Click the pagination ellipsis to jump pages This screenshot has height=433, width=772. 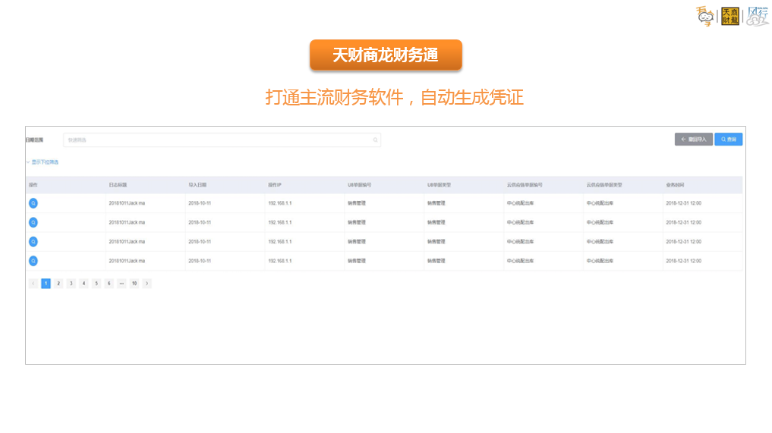(121, 284)
